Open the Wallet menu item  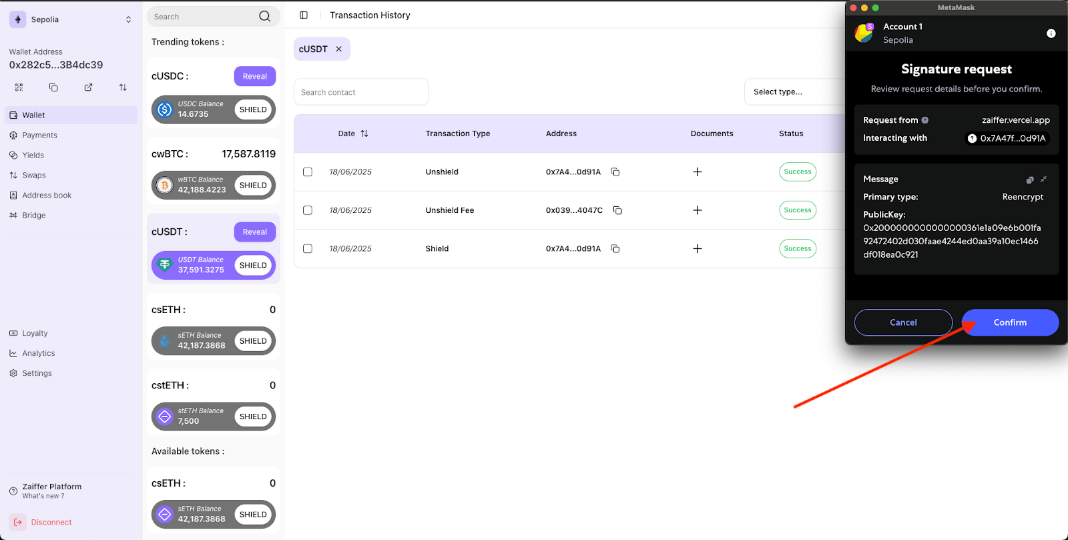click(71, 115)
